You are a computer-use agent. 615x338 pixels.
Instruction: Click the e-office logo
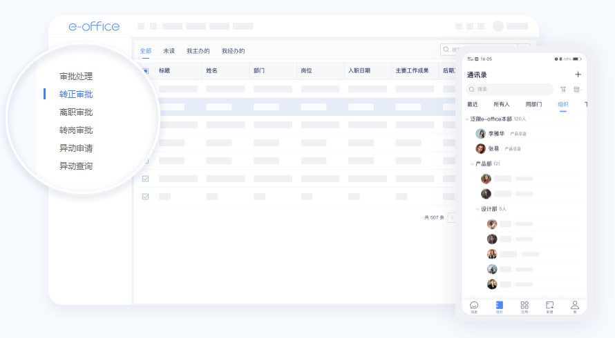94,26
